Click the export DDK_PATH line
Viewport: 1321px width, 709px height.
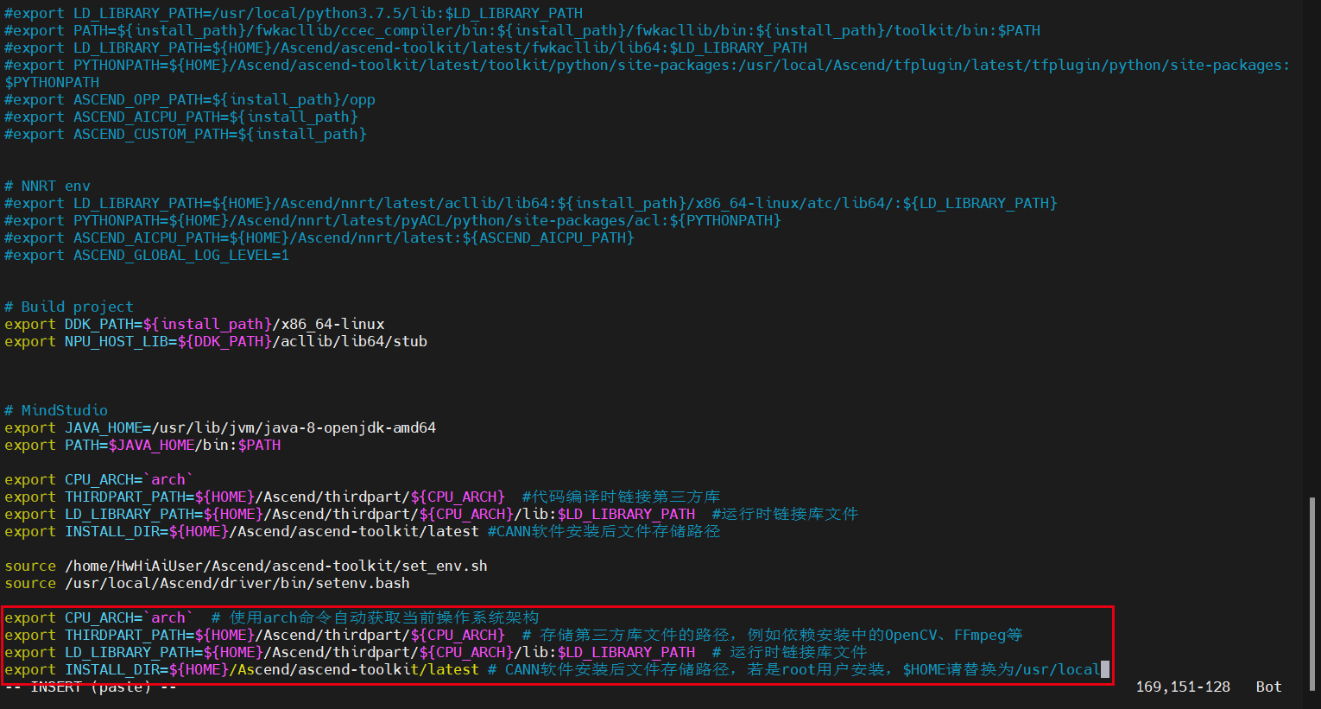194,324
